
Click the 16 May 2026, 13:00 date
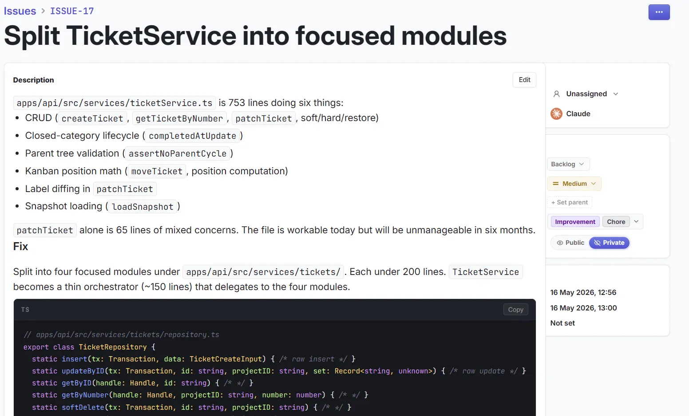(x=583, y=308)
